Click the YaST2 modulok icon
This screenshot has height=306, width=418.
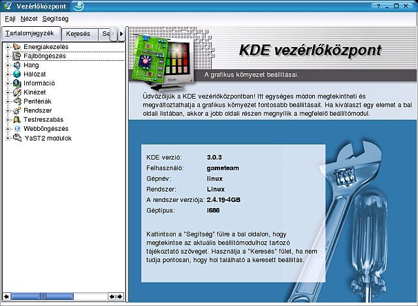coord(18,138)
